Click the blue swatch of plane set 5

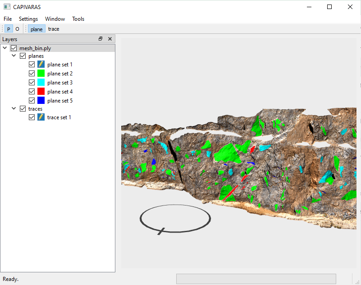[41, 101]
